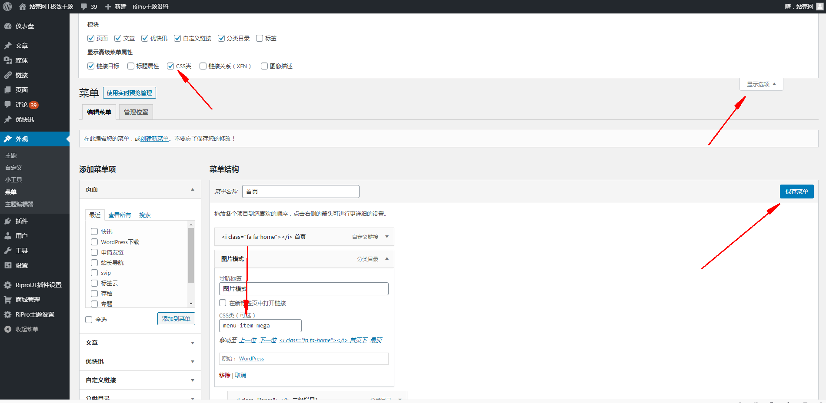This screenshot has height=403, width=826.
Task: Collapse the 图片模式 menu item arrow
Action: tap(387, 259)
